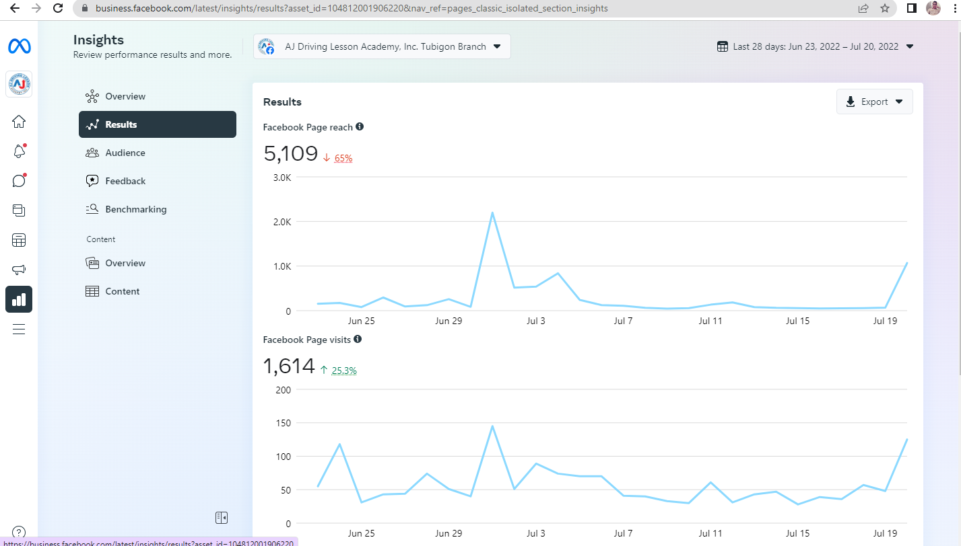Open Help question mark icon

click(x=19, y=533)
